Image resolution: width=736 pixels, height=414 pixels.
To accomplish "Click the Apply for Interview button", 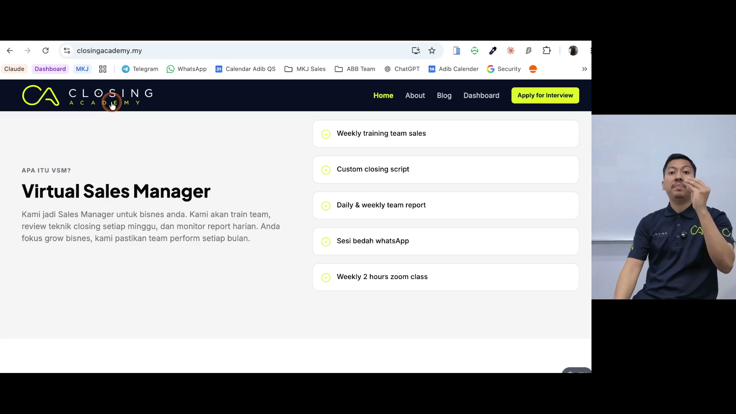I will point(545,95).
